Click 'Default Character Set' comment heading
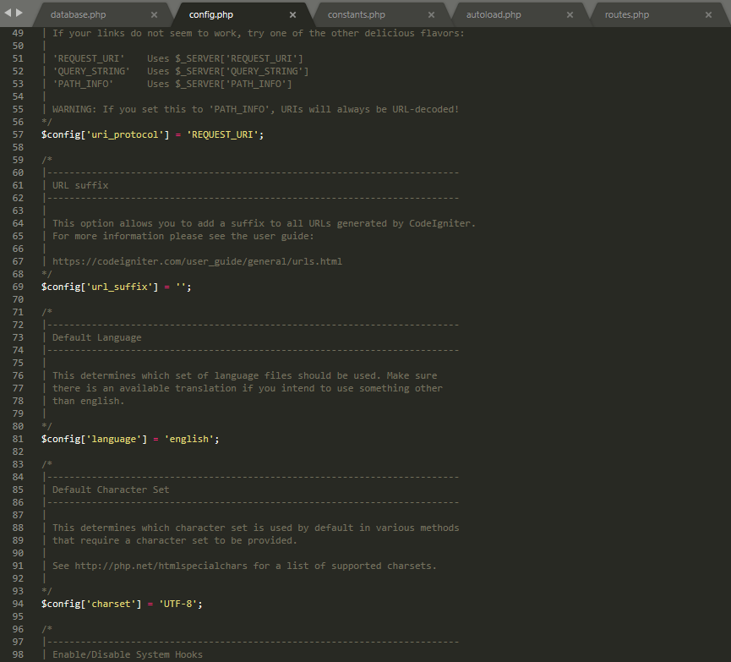Screen dimensions: 731x662 tap(111, 490)
